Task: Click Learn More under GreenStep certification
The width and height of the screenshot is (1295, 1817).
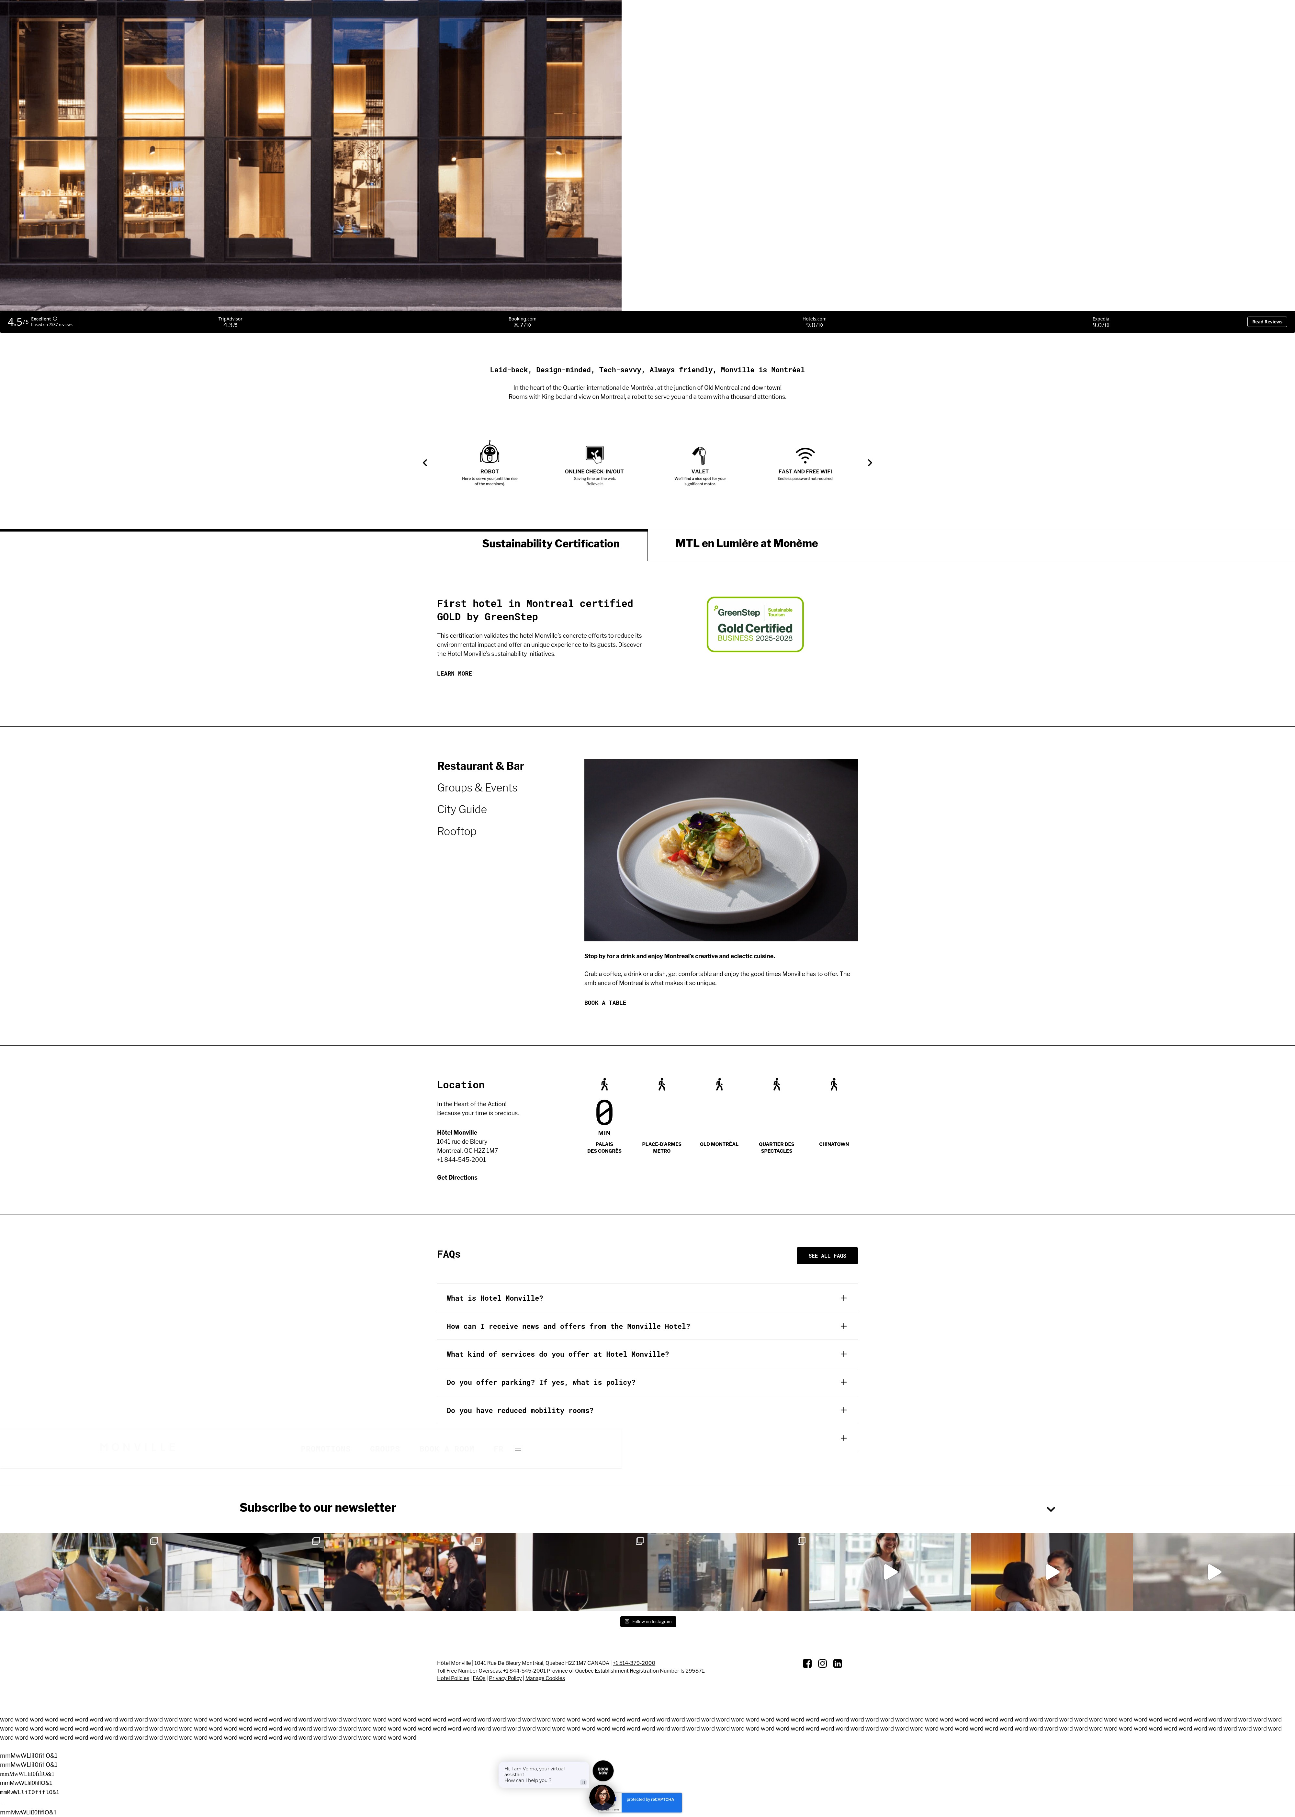Action: tap(455, 674)
